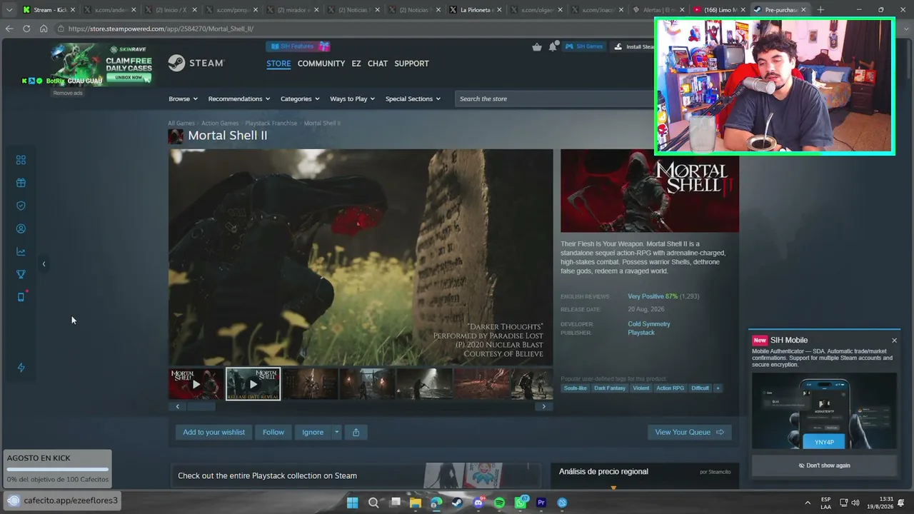Open the Playstack publisher link
This screenshot has width=914, height=514.
(641, 333)
